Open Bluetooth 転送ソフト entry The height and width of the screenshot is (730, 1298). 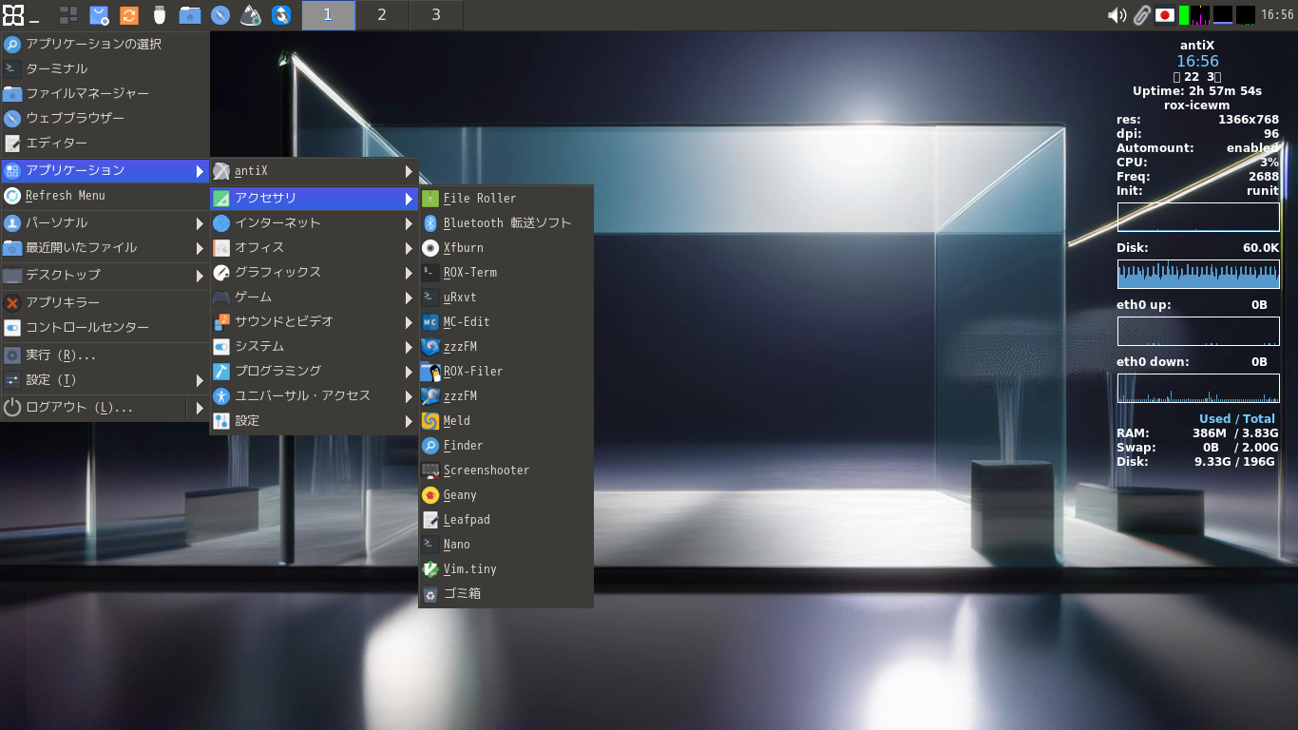[506, 223]
